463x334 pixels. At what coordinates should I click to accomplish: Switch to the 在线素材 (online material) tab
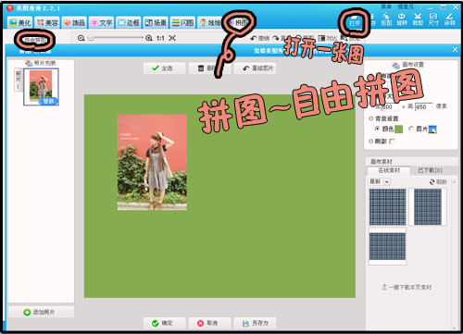click(389, 170)
